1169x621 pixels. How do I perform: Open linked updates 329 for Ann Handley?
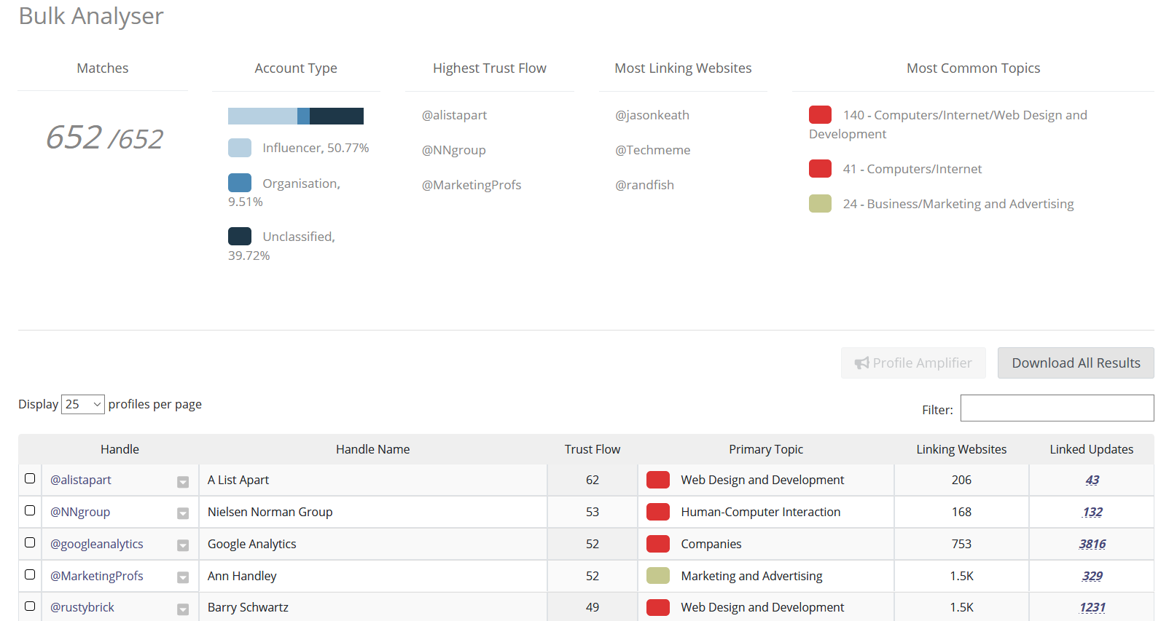[x=1092, y=576]
